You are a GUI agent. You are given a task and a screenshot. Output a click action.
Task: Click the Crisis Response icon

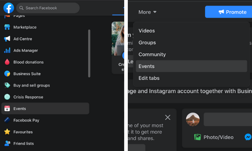click(x=7, y=97)
